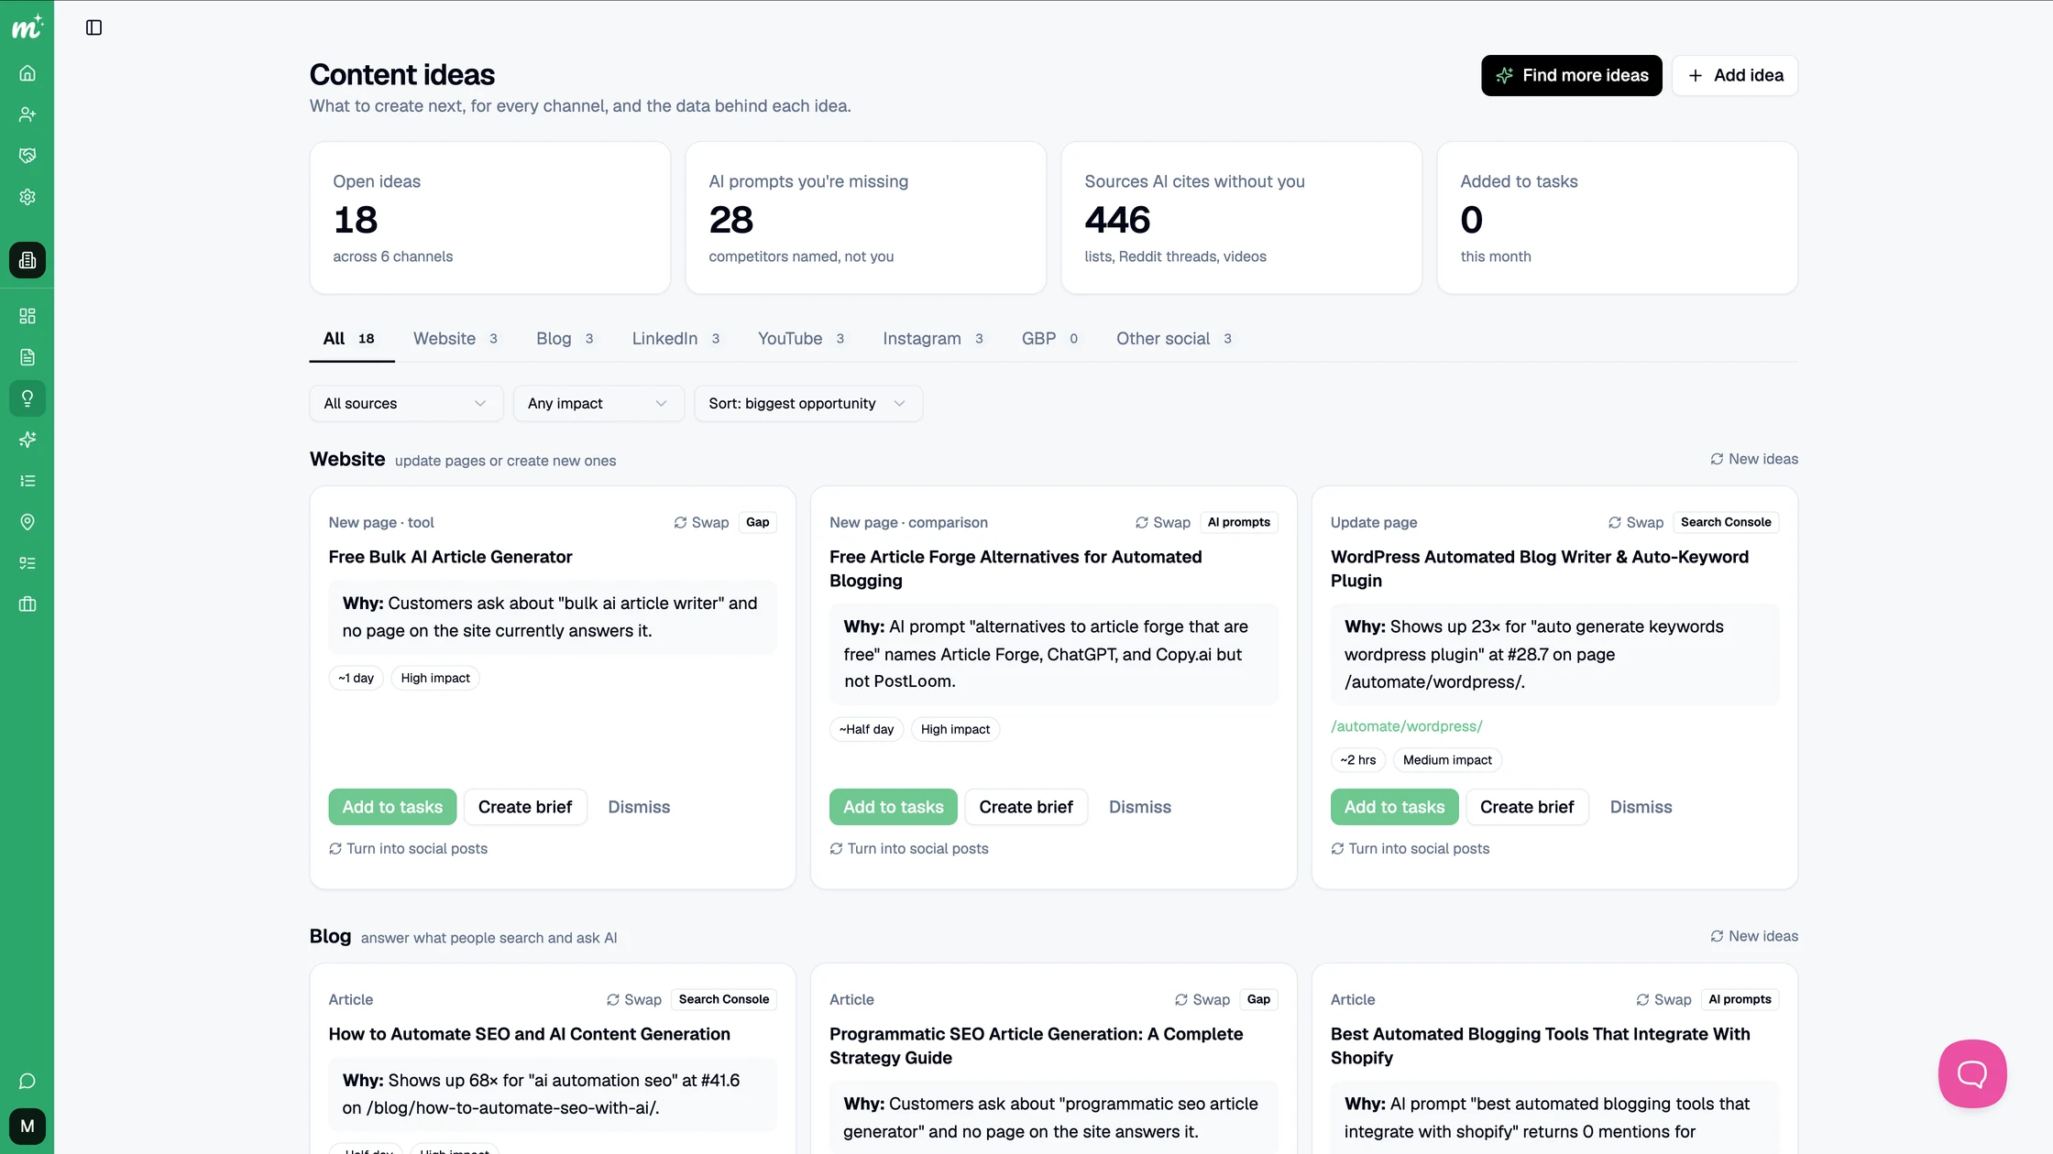Image resolution: width=2053 pixels, height=1154 pixels.
Task: Switch to the Blog tab
Action: click(x=565, y=339)
